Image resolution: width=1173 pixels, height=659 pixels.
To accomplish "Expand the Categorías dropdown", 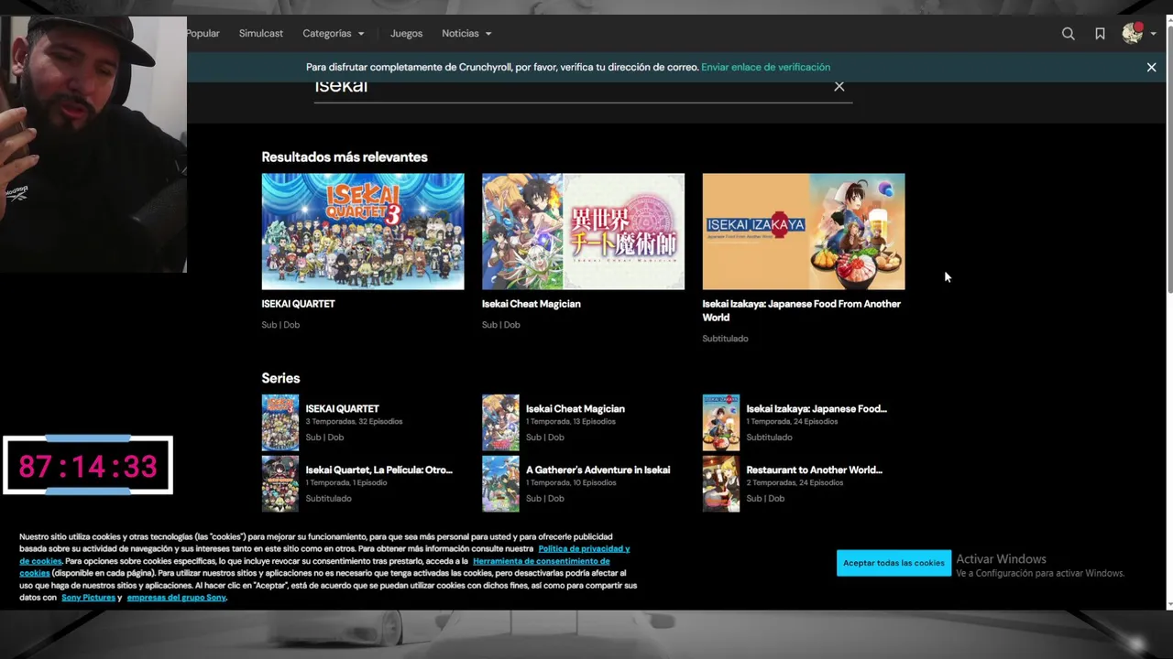I will pyautogui.click(x=334, y=34).
